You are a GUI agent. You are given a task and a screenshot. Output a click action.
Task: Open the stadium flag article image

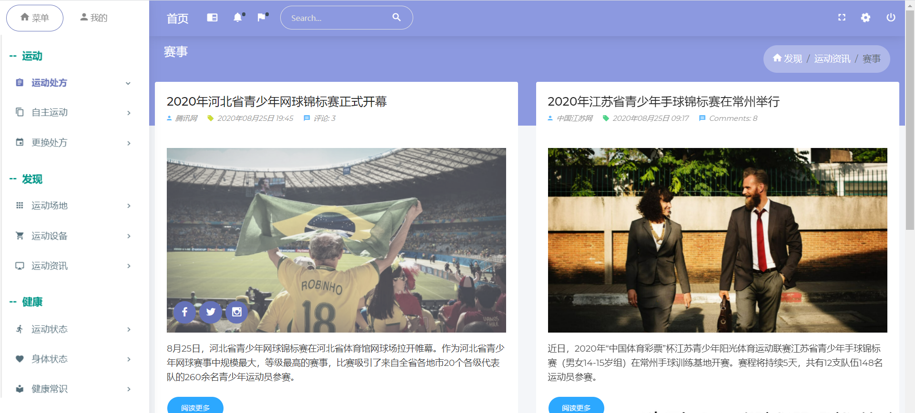tap(336, 240)
